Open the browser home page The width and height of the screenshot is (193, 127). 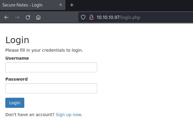click(x=38, y=17)
